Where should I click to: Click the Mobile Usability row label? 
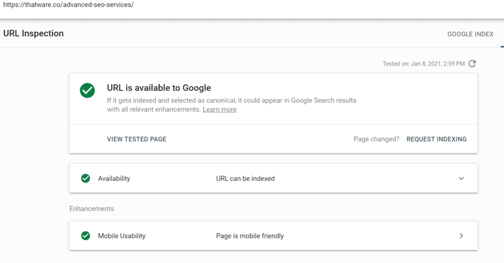(122, 236)
